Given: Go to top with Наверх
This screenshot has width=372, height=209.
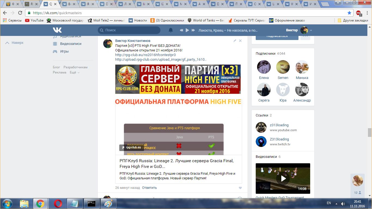Looking at the screenshot, I should click(14, 43).
